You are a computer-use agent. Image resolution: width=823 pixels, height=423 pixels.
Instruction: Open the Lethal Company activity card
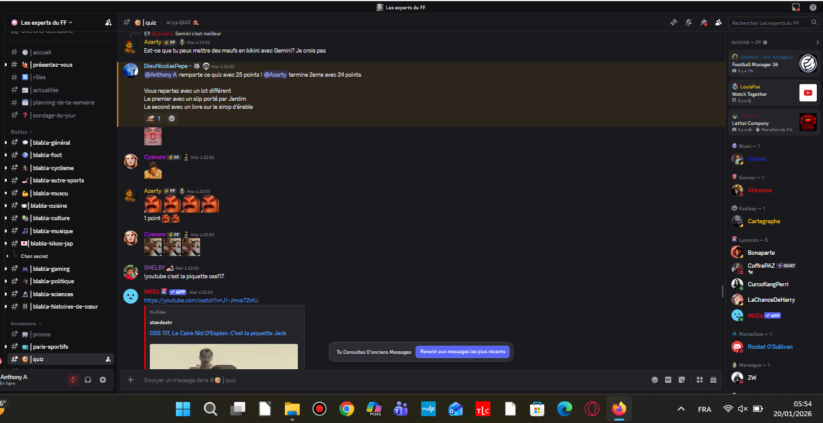(x=774, y=122)
